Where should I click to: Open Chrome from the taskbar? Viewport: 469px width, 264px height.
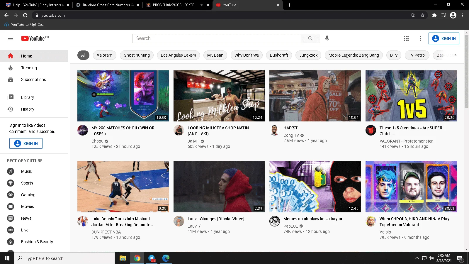[137, 258]
